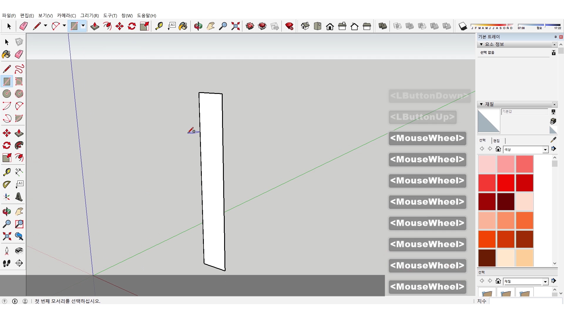Select the Protractor tool in left toolbar
The image size is (564, 317).
pyautogui.click(x=7, y=185)
